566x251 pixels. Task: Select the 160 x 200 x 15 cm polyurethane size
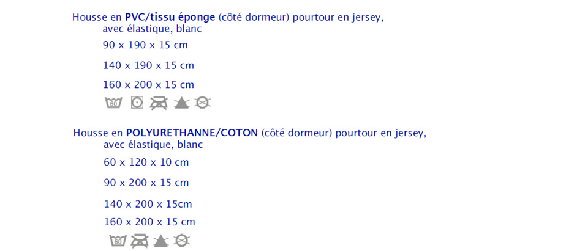point(149,222)
